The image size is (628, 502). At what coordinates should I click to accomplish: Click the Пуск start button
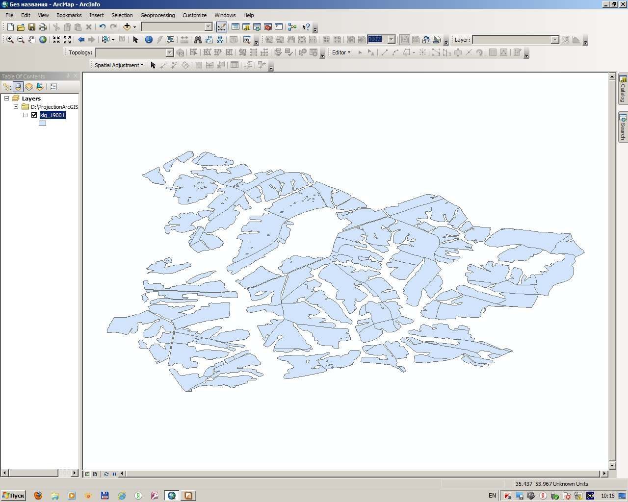(x=13, y=496)
